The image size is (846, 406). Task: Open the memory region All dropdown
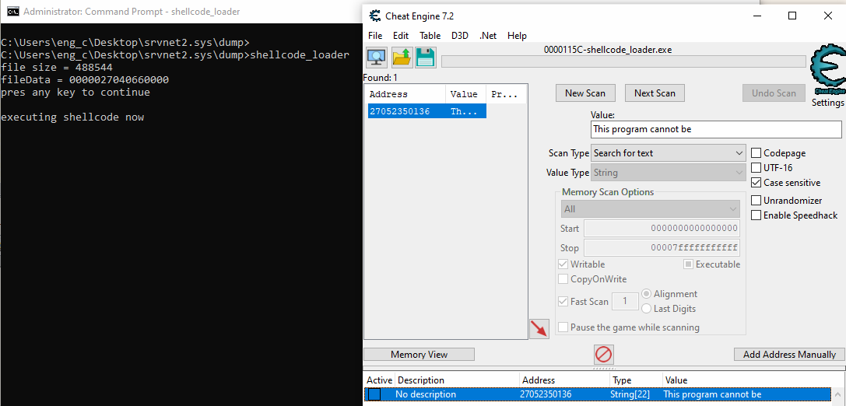[650, 208]
